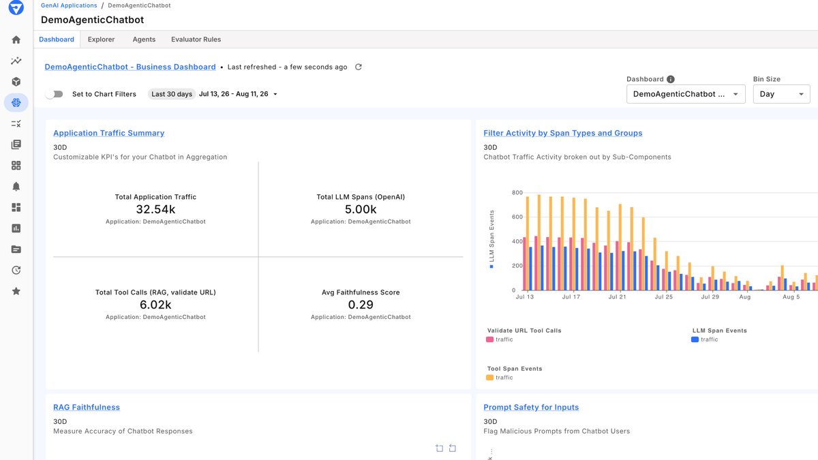Toggle the Set to Chart Filters switch
This screenshot has width=818, height=460.
pyautogui.click(x=54, y=94)
